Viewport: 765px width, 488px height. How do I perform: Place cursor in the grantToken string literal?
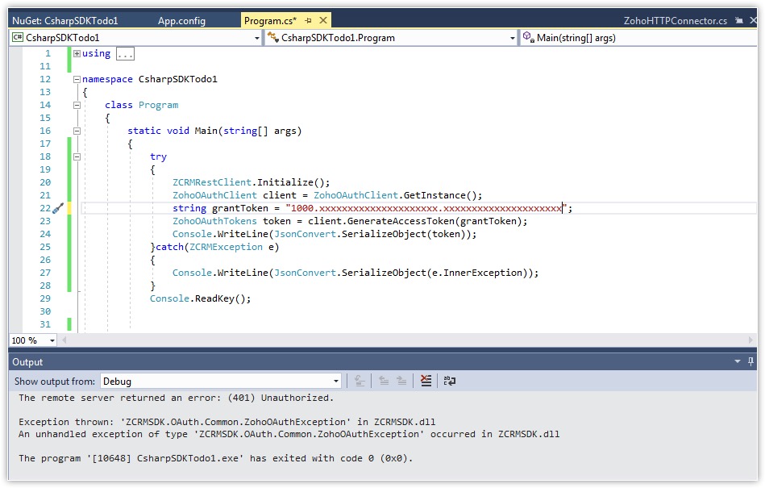426,208
